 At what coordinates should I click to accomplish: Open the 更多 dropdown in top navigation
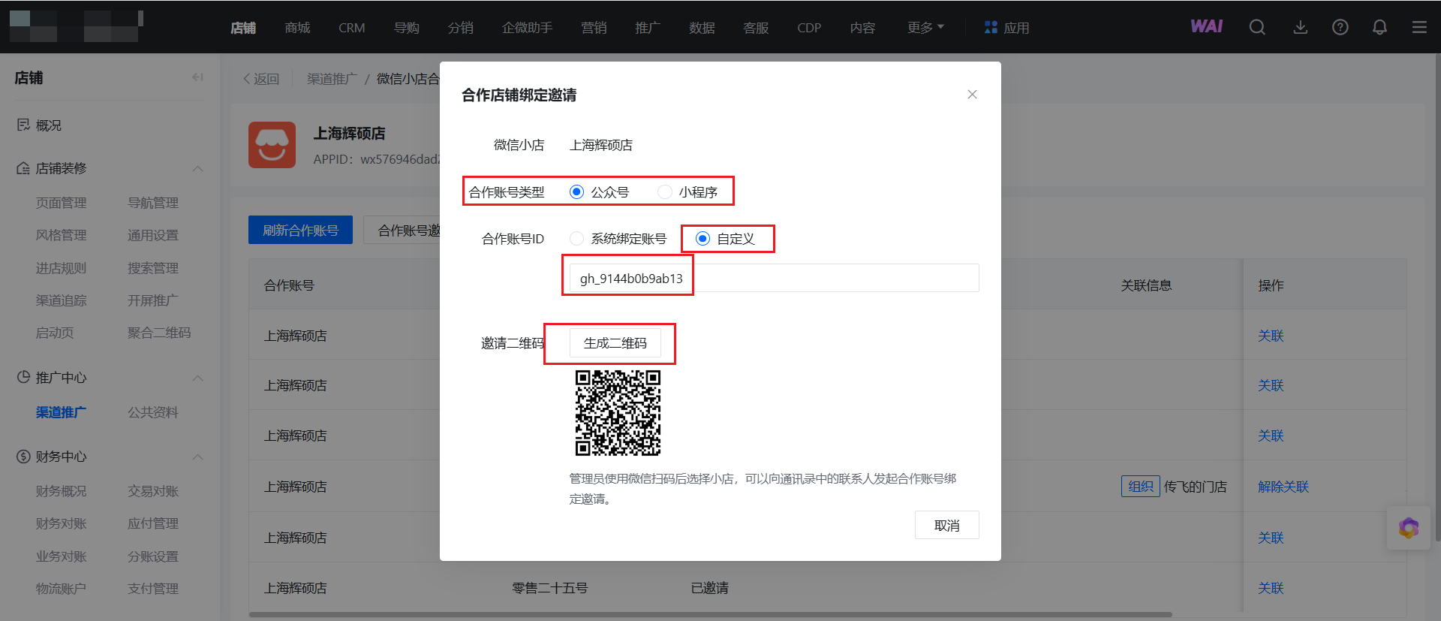(925, 28)
